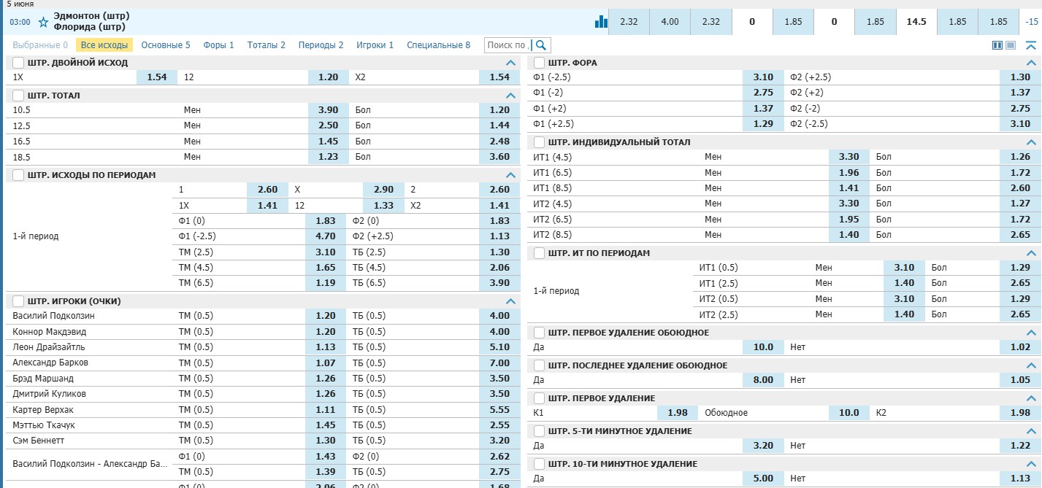Click header draw odds 4.00
The width and height of the screenshot is (1042, 488).
click(x=670, y=22)
